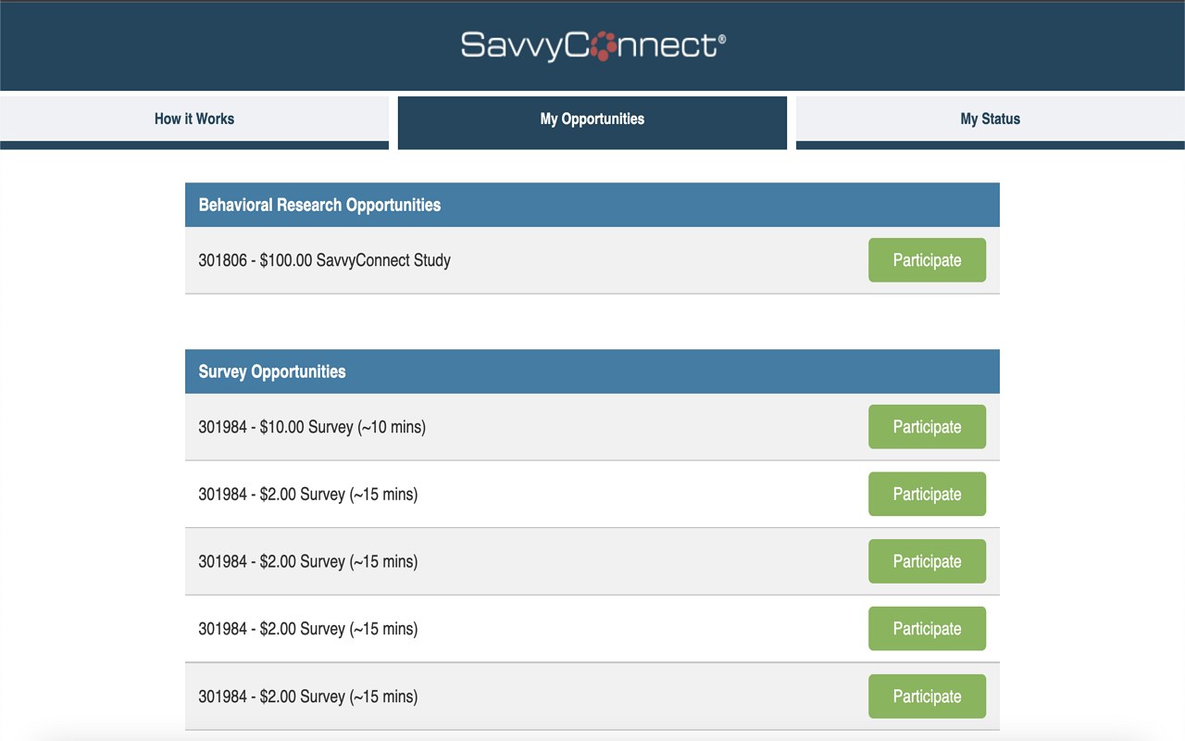This screenshot has height=741, width=1185.
Task: Select the third $2.00 Survey (~15 mins) row text
Action: [308, 629]
